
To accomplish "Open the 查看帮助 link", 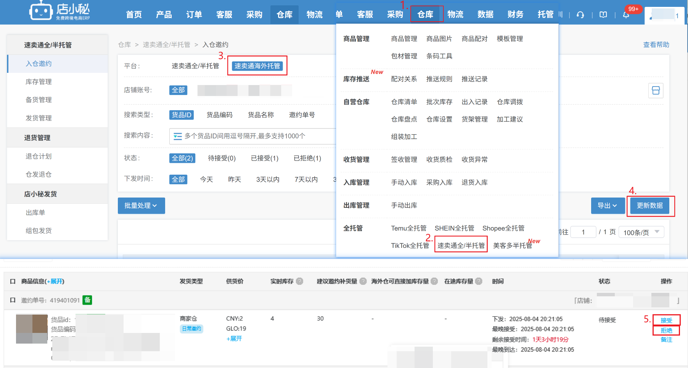I will coord(656,45).
